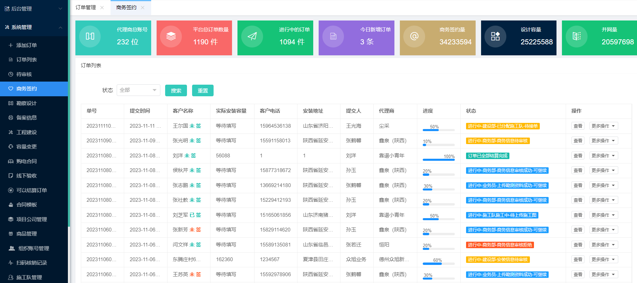637x283 pixels.
Task: Expand the 后台管理 sidebar section
Action: pyautogui.click(x=60, y=9)
